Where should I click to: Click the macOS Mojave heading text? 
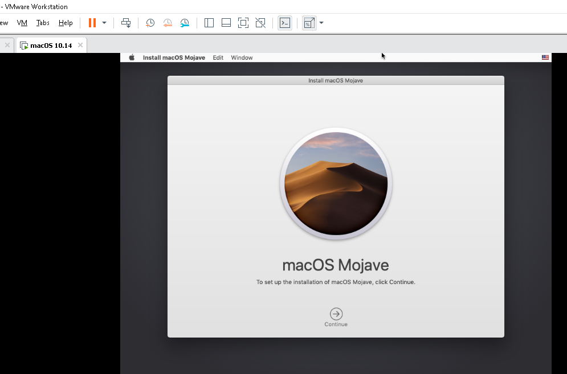336,265
